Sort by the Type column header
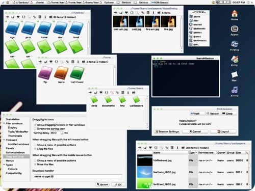This screenshot has width=255, height=191. pyautogui.click(x=193, y=152)
